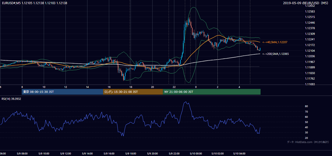Click the 5/9 16:00 date axis label

(109, 154)
